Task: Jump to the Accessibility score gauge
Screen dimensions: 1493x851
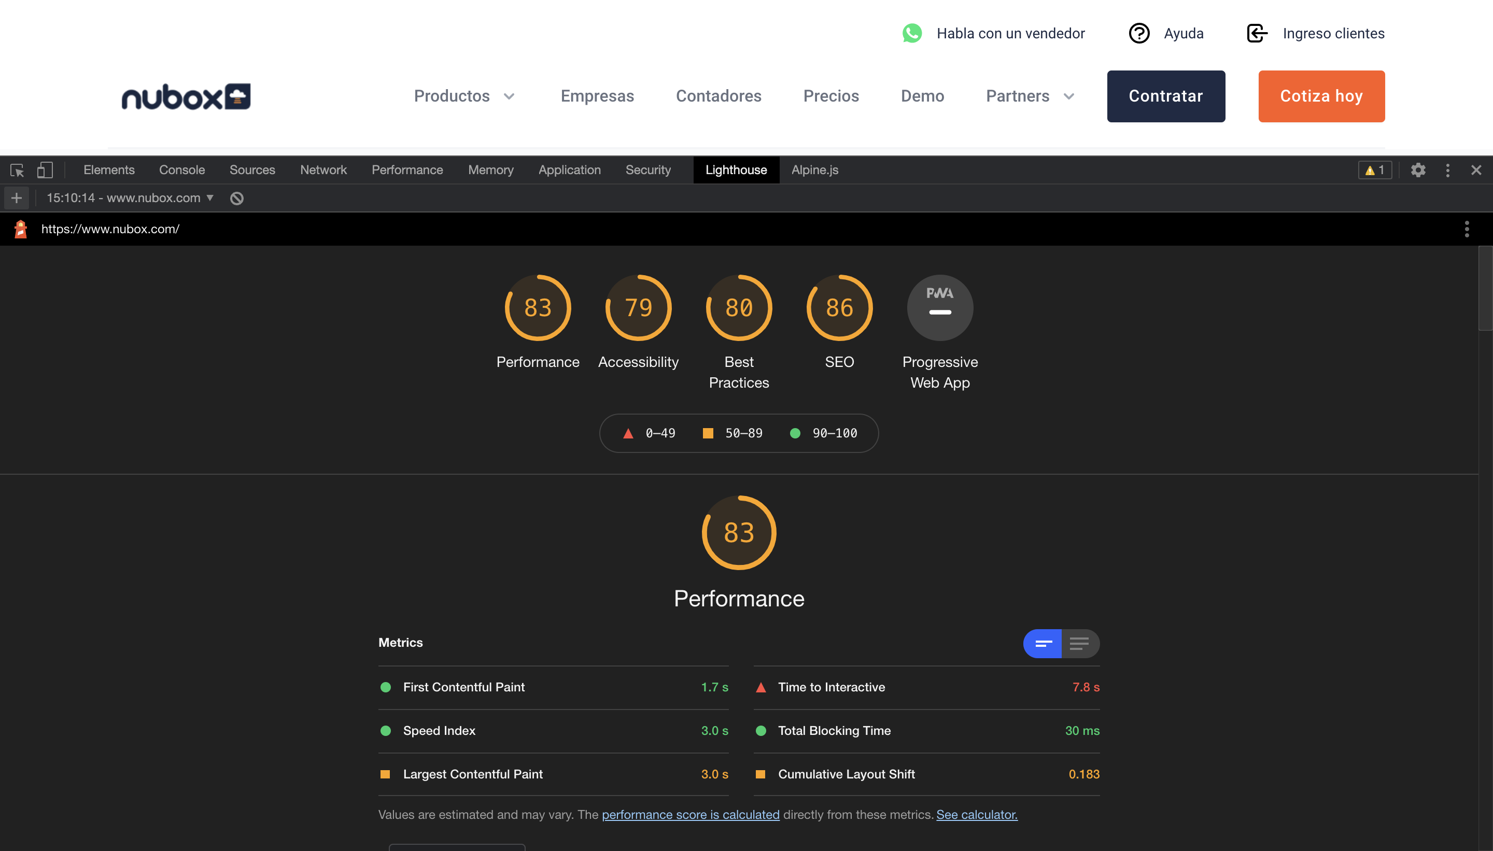Action: click(638, 308)
